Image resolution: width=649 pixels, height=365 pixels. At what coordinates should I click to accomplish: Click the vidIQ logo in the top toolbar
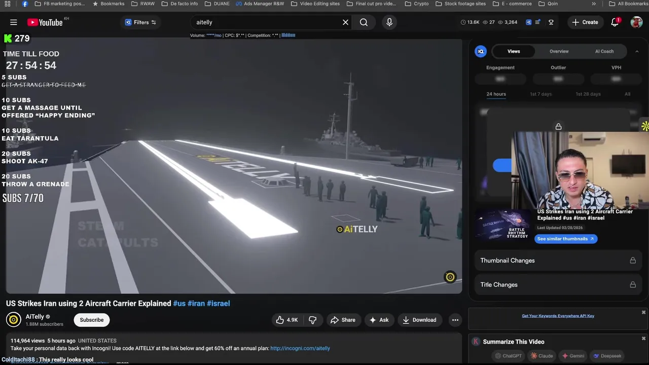pyautogui.click(x=529, y=22)
